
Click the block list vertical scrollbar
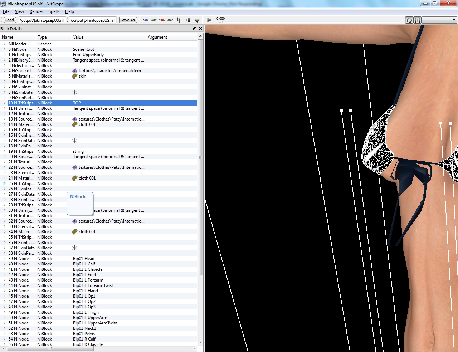point(200,157)
